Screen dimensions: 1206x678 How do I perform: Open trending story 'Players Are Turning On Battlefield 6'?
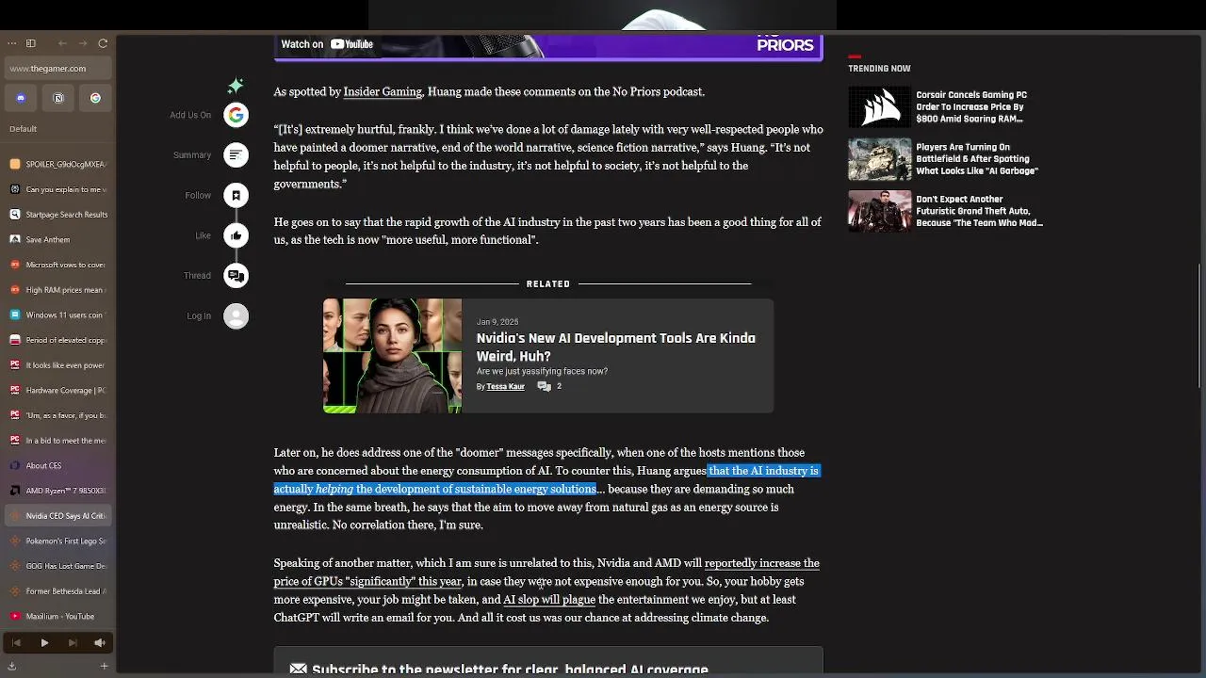pyautogui.click(x=977, y=159)
